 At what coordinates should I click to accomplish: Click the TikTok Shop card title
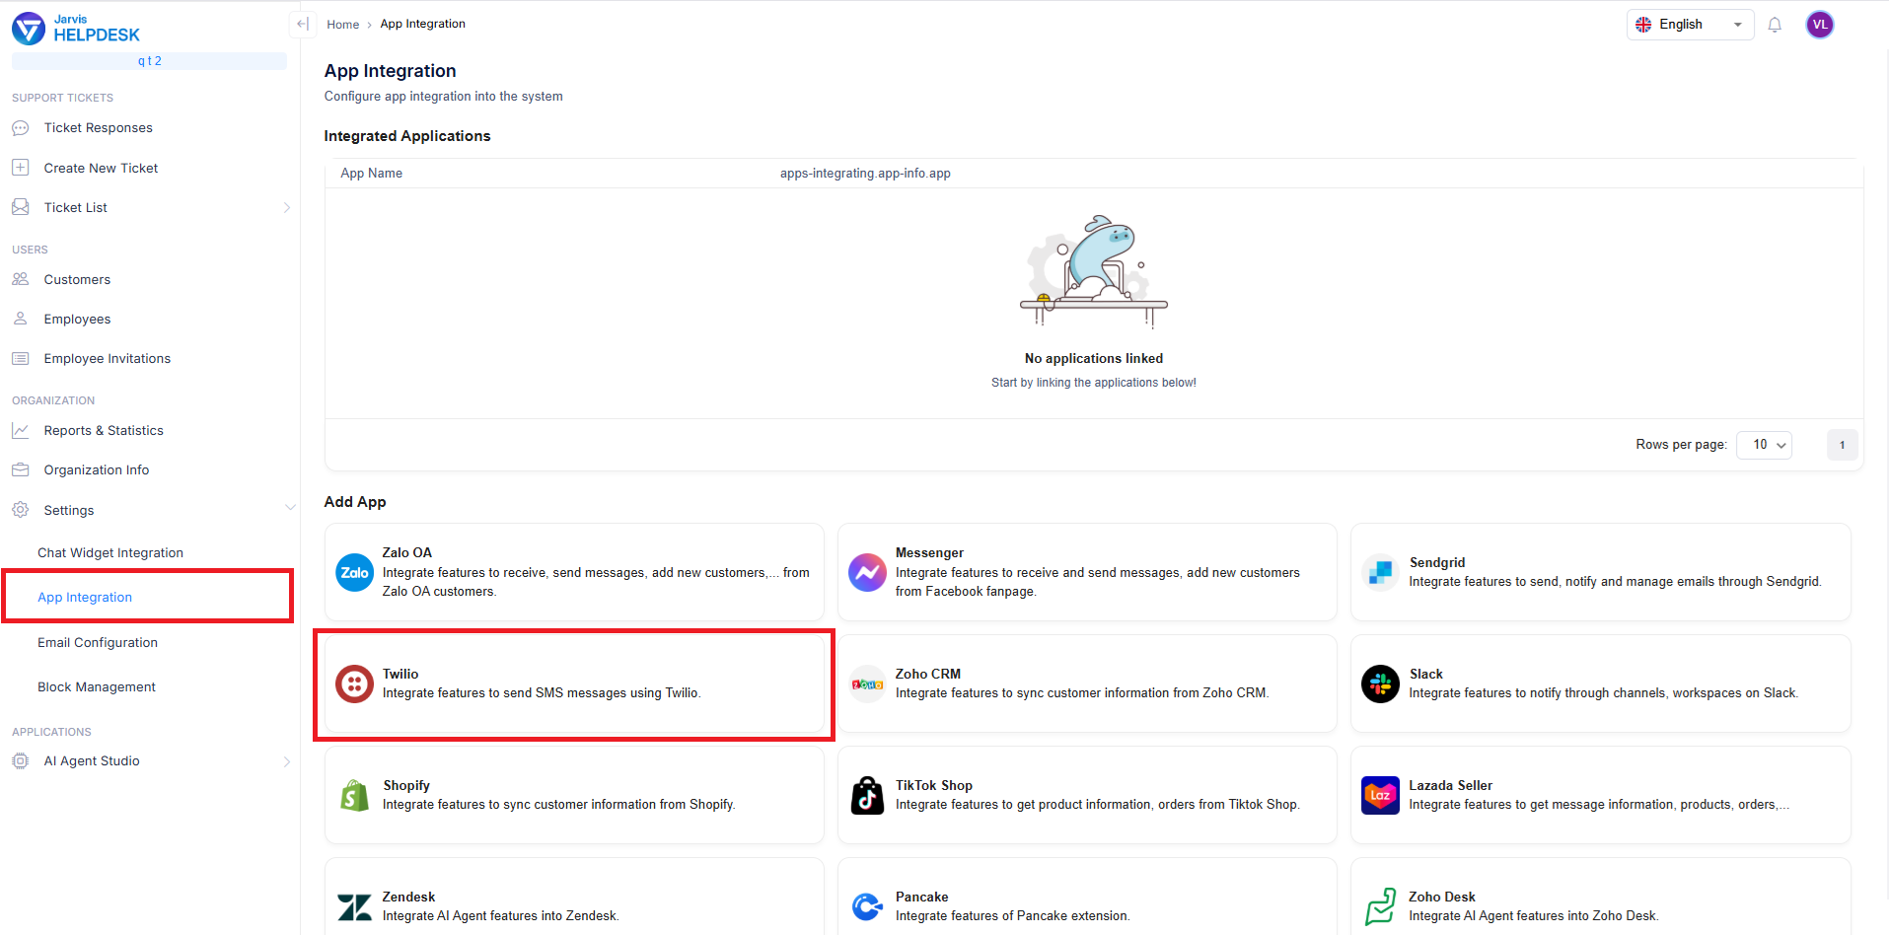pos(934,785)
